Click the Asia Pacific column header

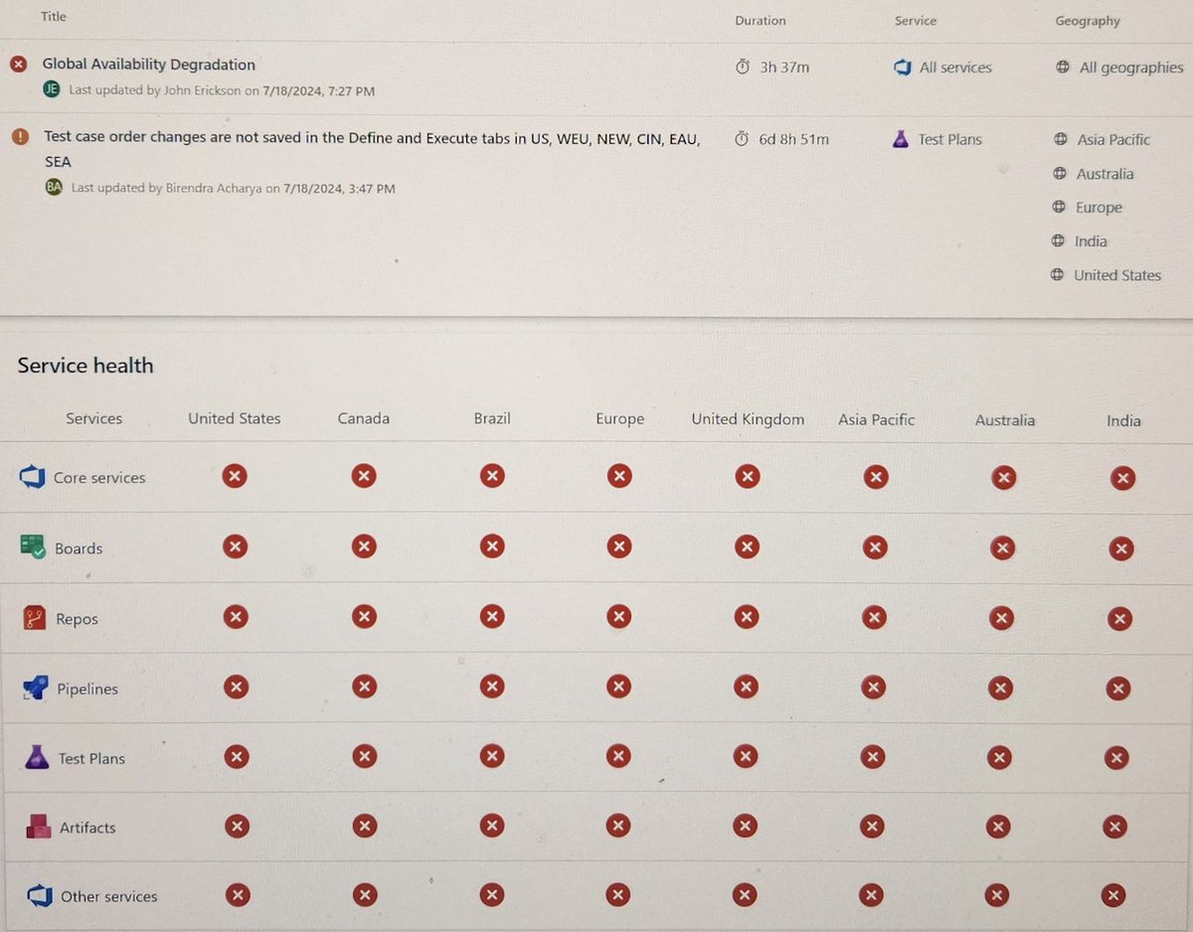876,419
